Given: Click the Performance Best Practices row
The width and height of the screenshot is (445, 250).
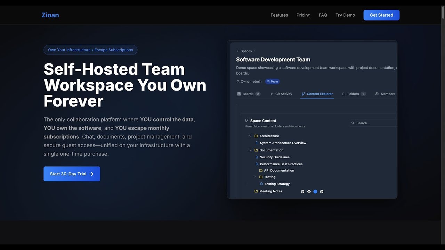Looking at the screenshot, I should (279, 164).
